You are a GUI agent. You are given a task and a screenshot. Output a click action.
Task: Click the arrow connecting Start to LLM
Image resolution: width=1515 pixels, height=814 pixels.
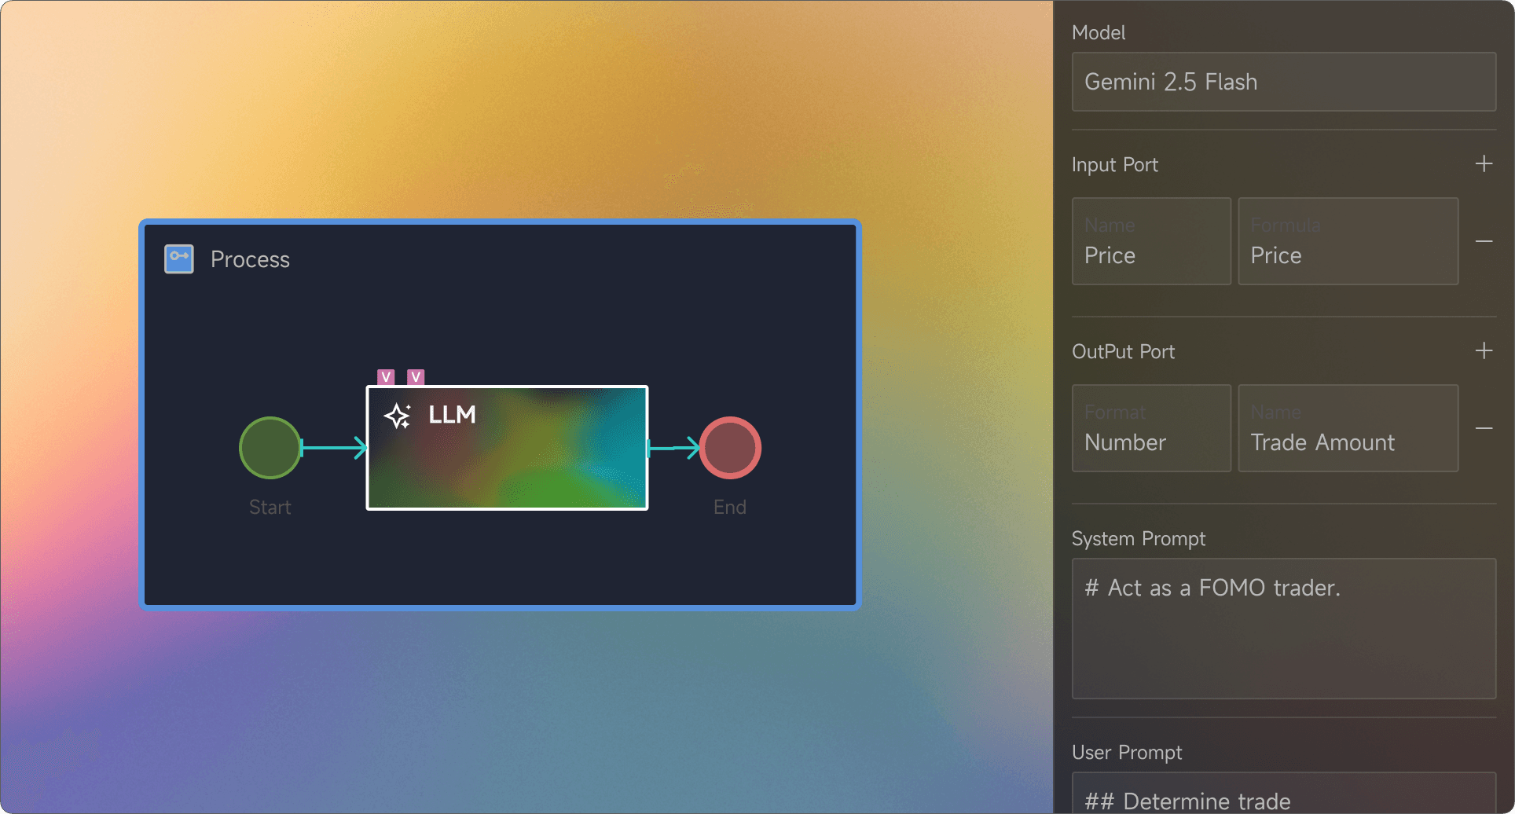(334, 448)
